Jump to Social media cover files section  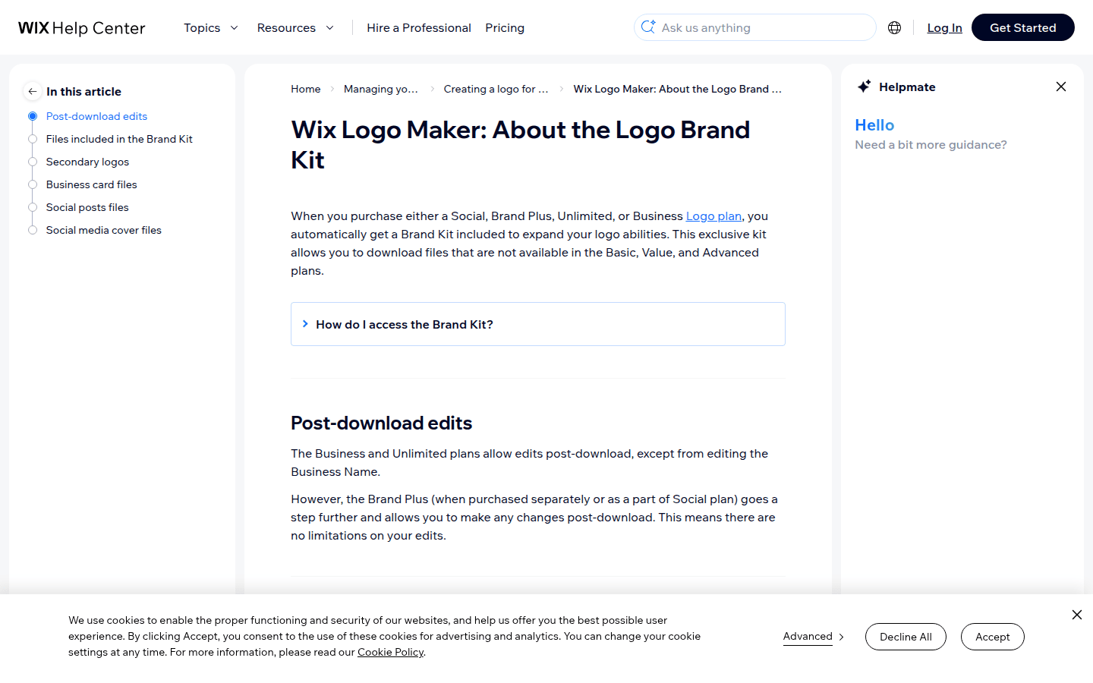click(103, 230)
